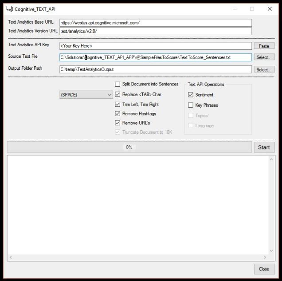Disable the Sentiment API operation

[x=191, y=95]
